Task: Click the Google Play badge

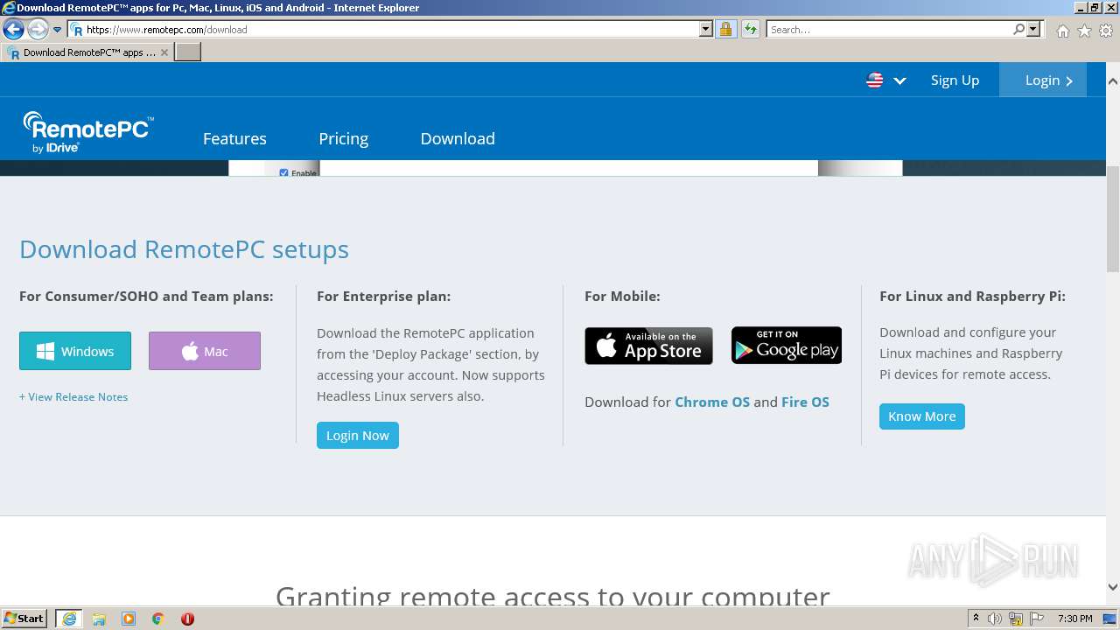Action: [x=787, y=345]
